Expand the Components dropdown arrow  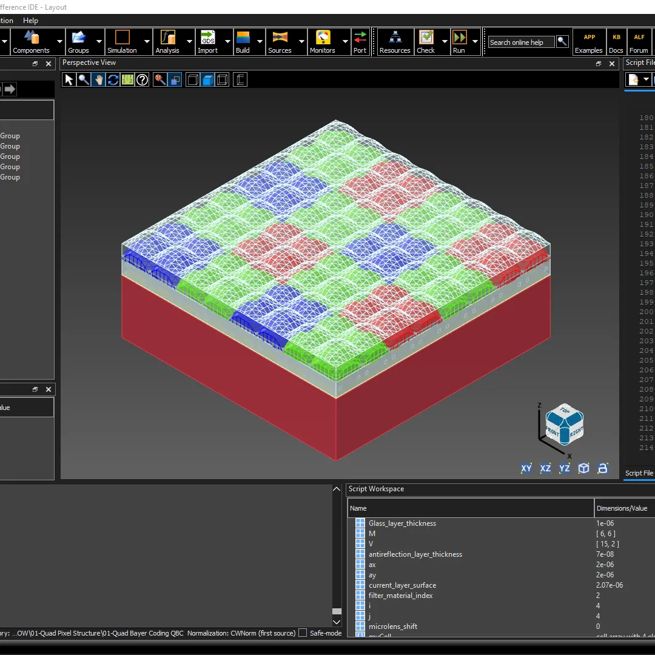59,42
